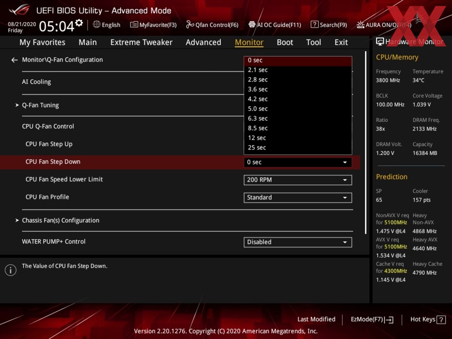Open the My Favorites tab
This screenshot has height=339, width=452.
42,42
